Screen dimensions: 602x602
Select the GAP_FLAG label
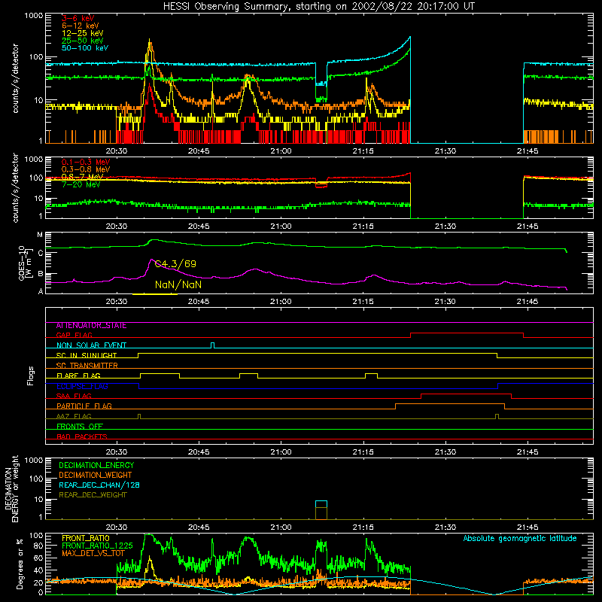pos(74,335)
